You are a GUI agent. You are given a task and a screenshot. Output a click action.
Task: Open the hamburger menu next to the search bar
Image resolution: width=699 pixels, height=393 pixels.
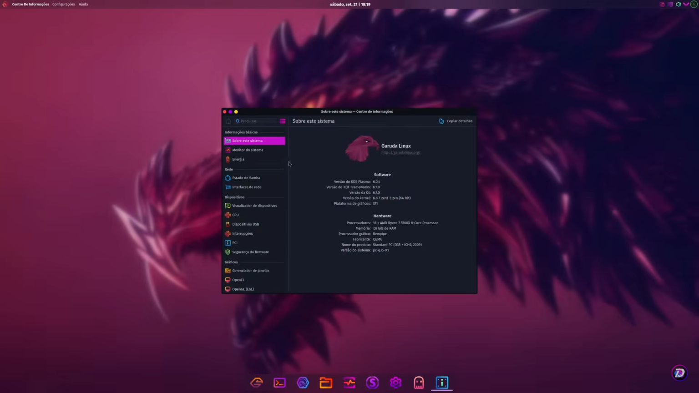click(x=282, y=121)
